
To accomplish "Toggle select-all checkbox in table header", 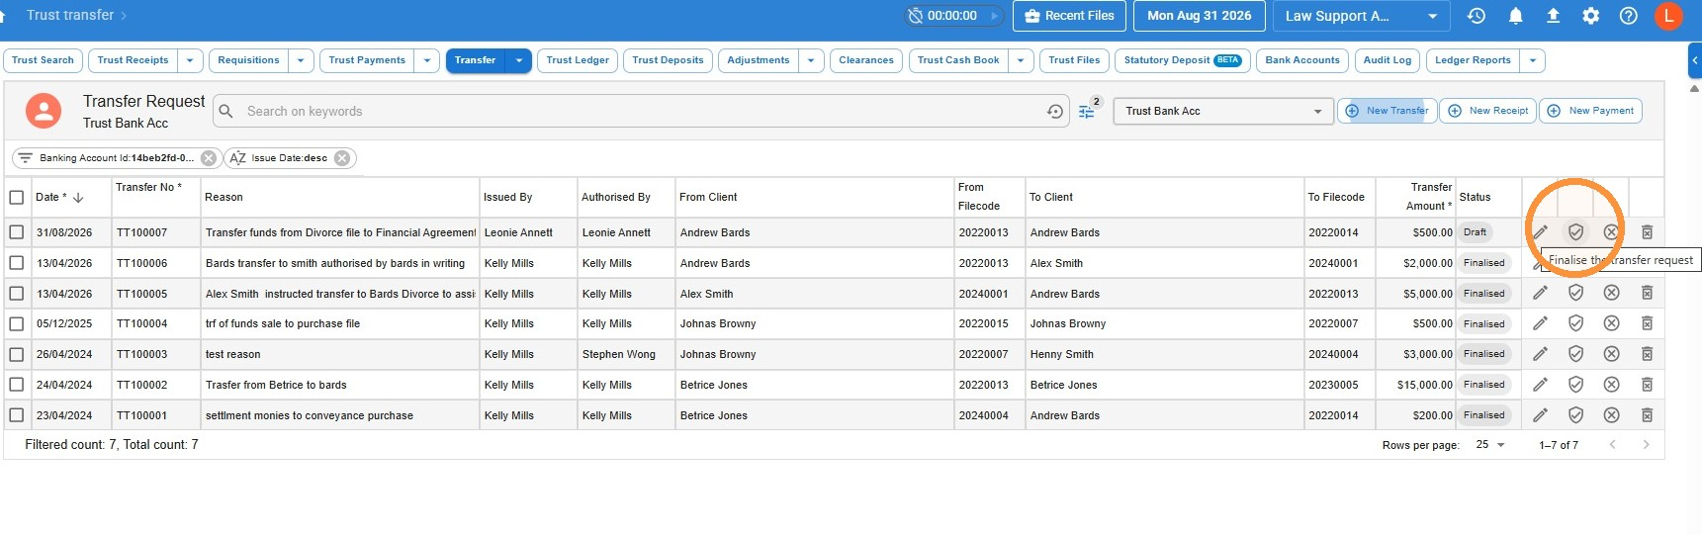I will tap(17, 197).
